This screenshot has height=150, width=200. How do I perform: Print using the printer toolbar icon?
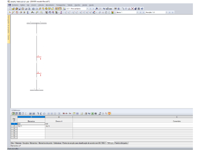pyautogui.click(x=26, y=9)
